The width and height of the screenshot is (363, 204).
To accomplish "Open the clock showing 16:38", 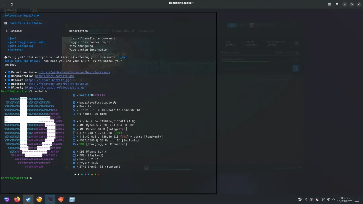I will pos(345,199).
